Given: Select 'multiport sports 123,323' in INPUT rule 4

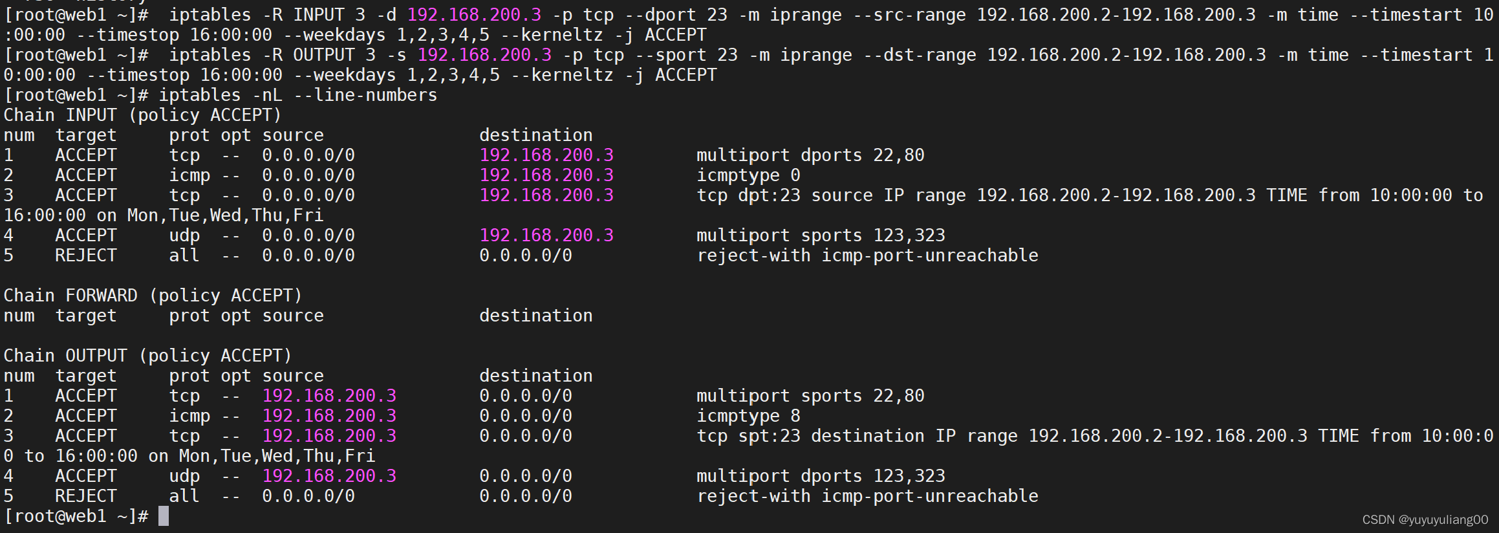Looking at the screenshot, I should (821, 235).
